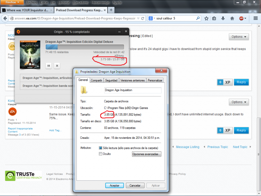This screenshot has width=261, height=196.
Task: Open the URL bar history dropdown arrow
Action: pyautogui.click(x=138, y=19)
